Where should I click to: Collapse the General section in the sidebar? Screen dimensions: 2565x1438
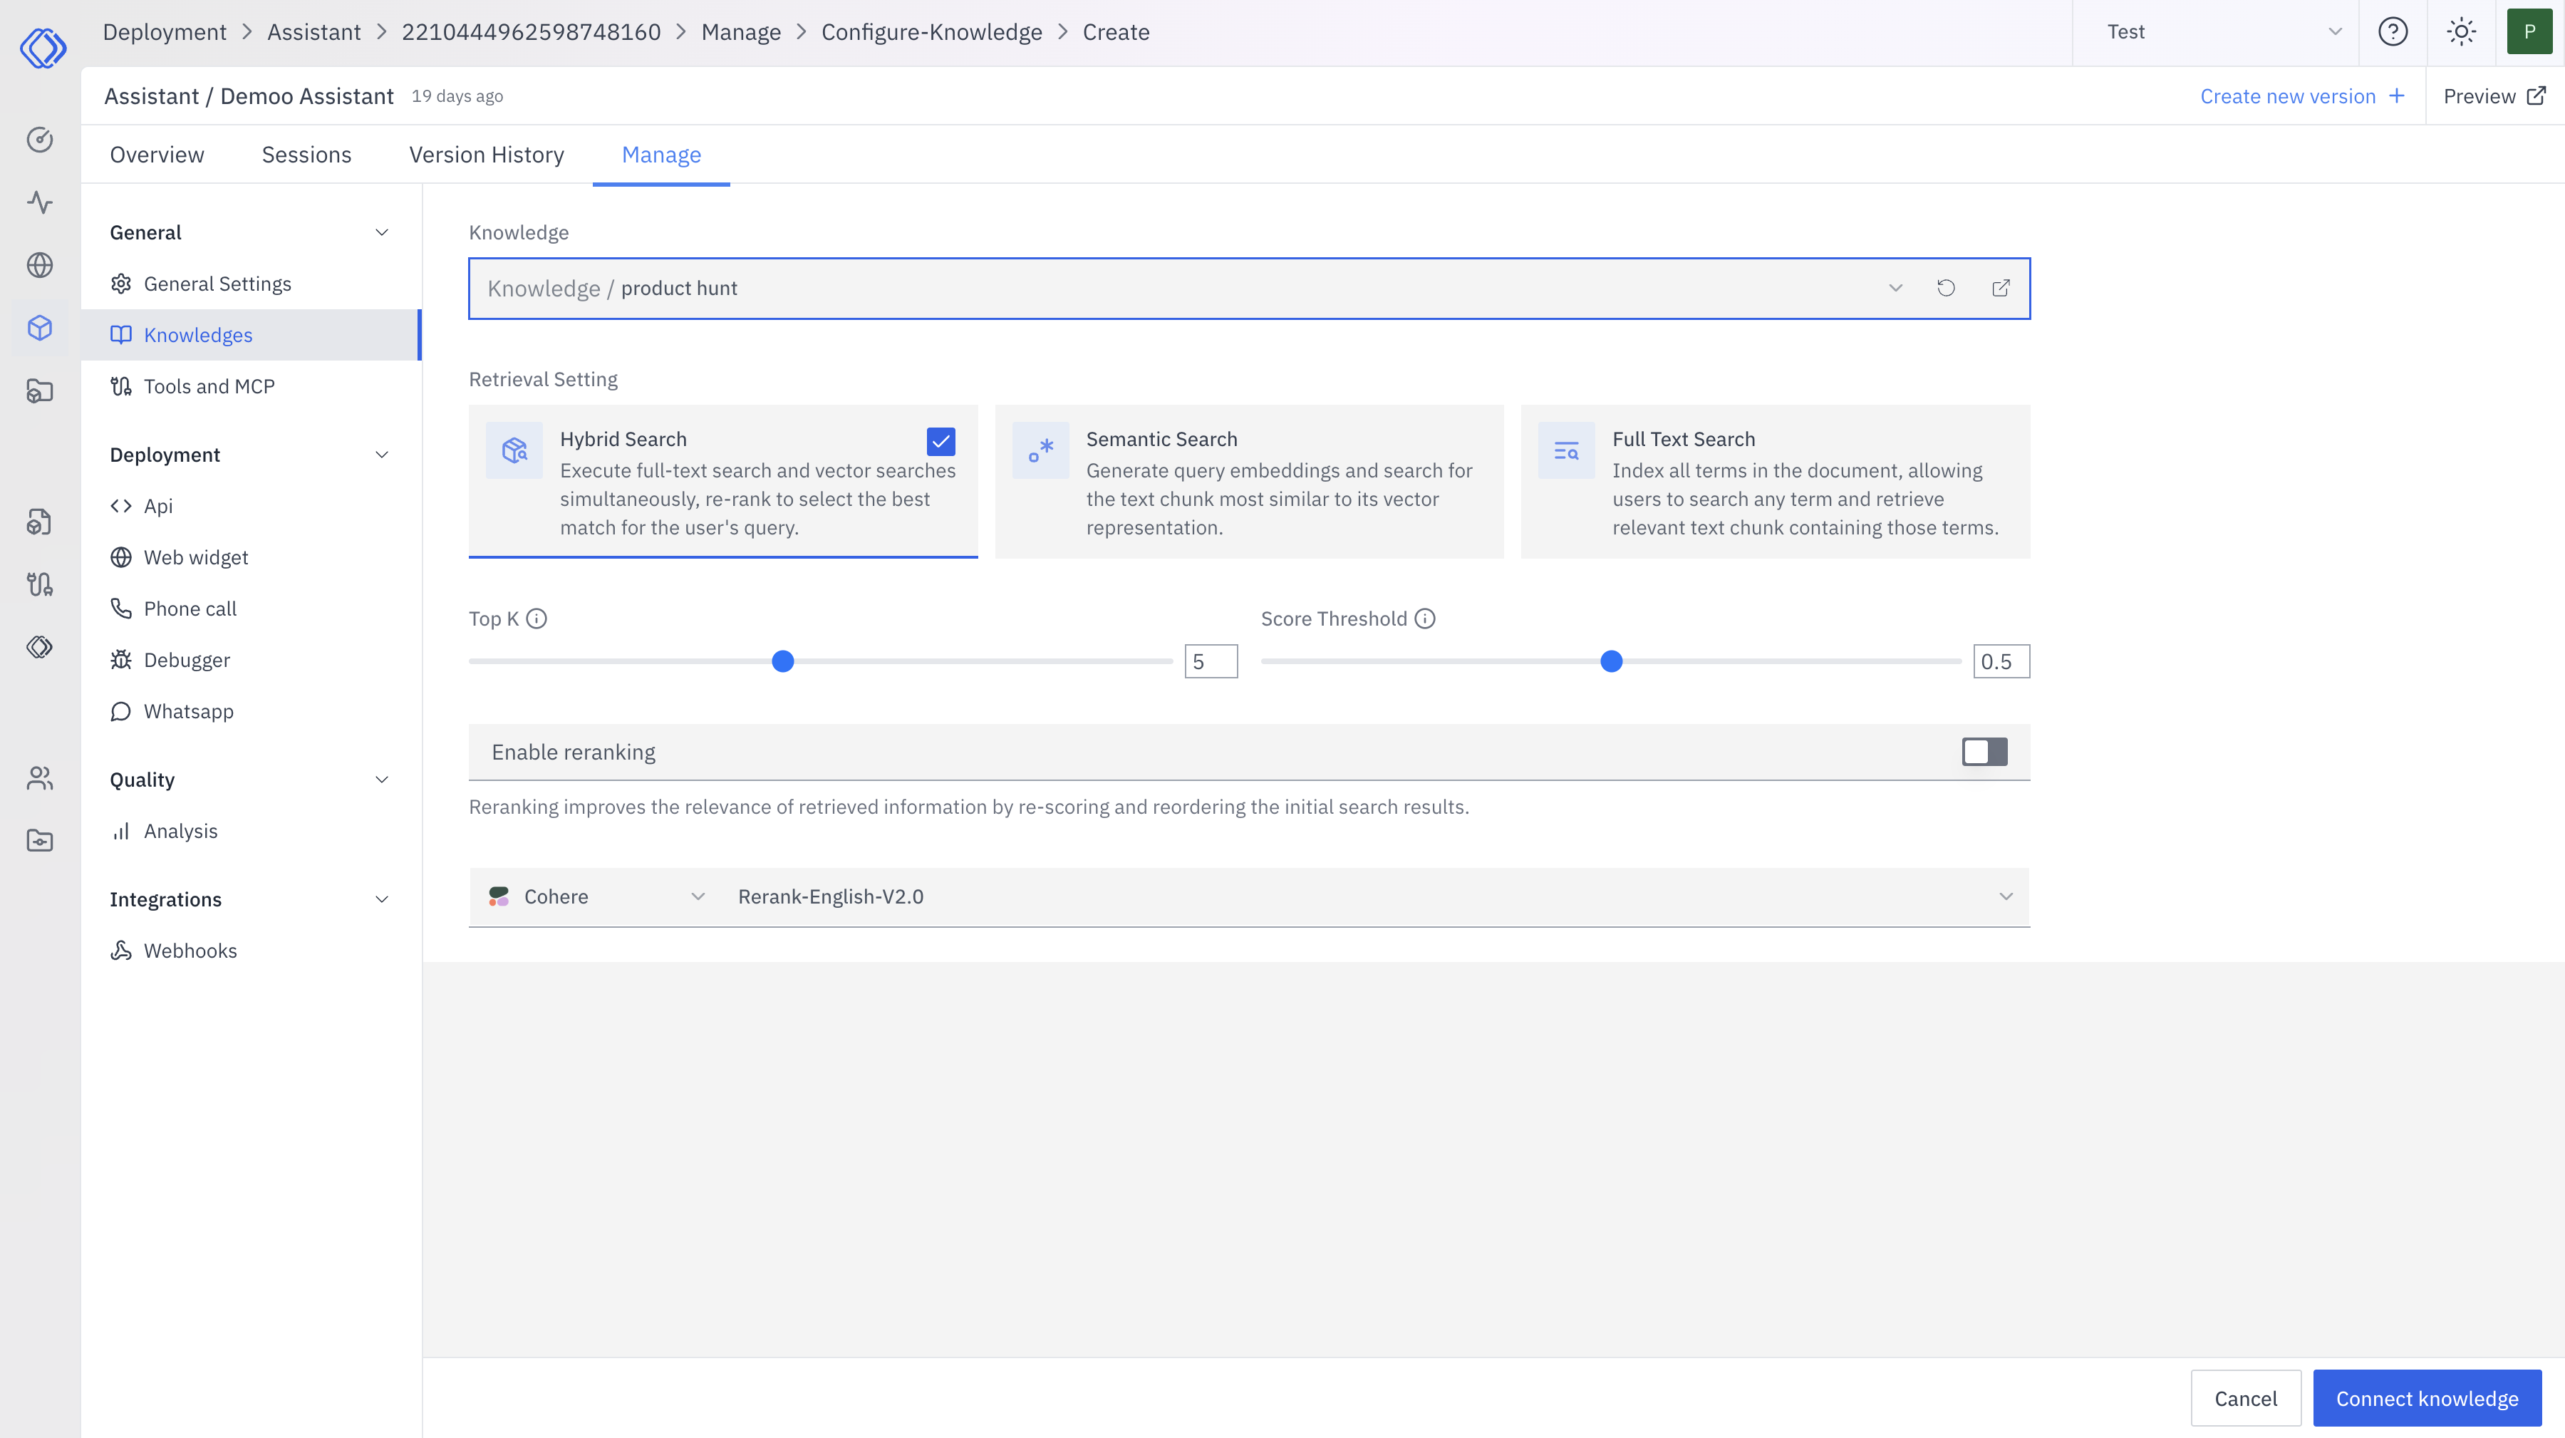[x=381, y=232]
